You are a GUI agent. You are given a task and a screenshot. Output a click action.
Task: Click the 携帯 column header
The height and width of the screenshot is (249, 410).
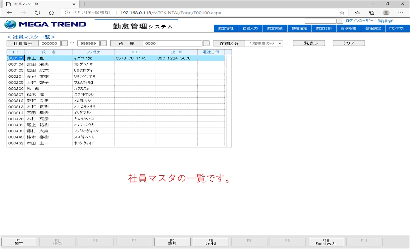point(177,52)
